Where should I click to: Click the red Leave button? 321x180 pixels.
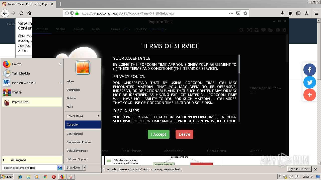tap(184, 134)
